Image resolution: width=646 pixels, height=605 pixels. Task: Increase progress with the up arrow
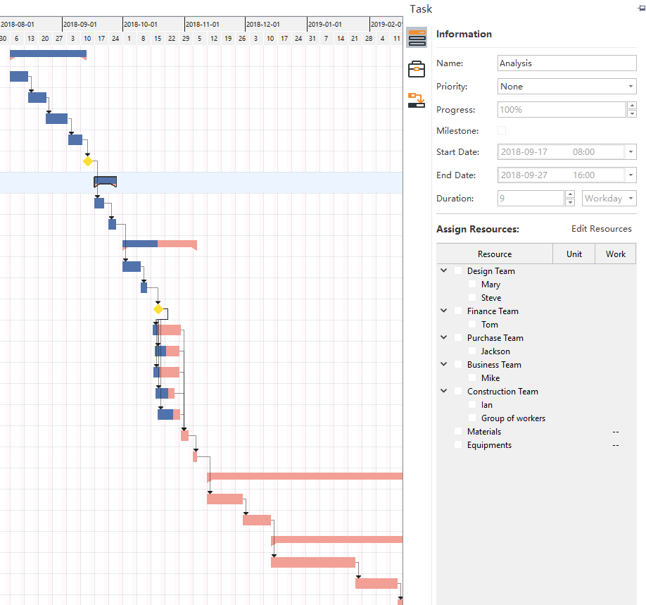[632, 106]
